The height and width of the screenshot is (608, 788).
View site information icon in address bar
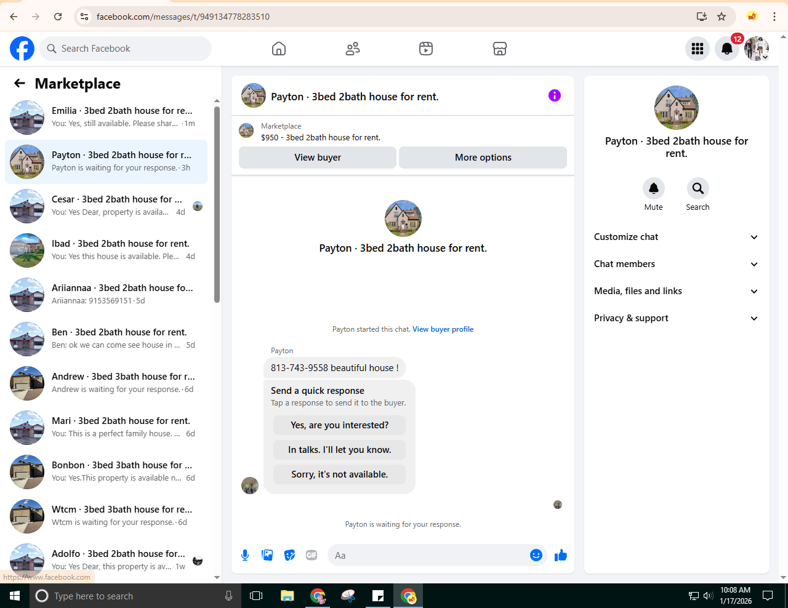coord(84,17)
